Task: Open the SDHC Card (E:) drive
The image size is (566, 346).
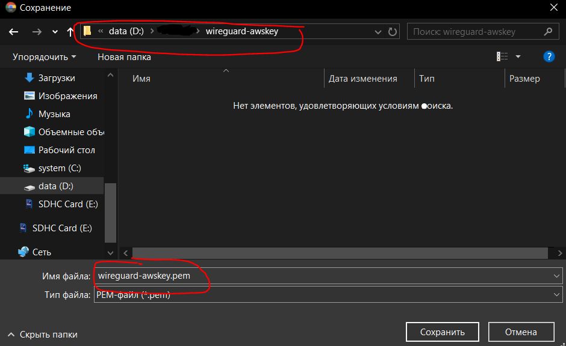Action: [x=64, y=204]
